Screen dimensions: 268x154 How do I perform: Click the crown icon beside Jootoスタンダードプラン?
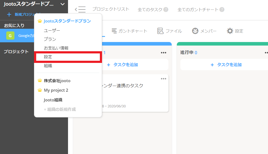(40, 21)
